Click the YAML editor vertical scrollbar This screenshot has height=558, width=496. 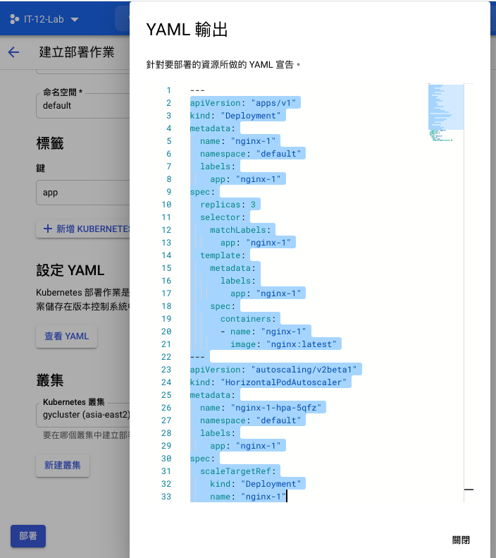coord(469,293)
